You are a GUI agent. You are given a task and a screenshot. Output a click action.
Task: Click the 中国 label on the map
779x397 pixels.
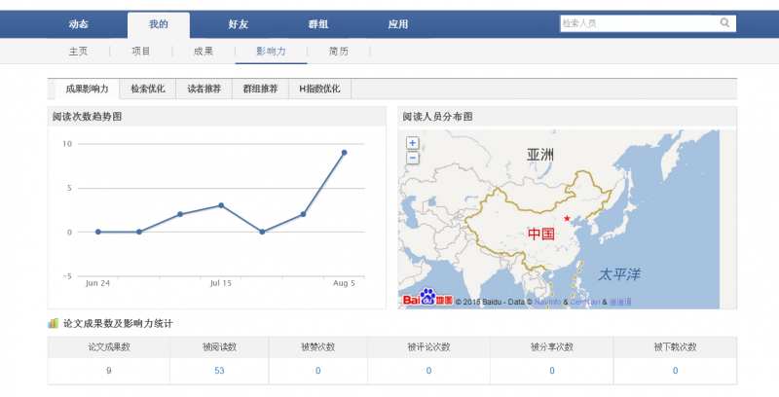541,234
